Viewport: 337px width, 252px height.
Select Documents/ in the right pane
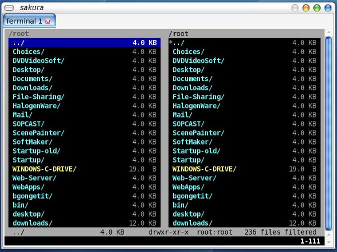(244, 79)
